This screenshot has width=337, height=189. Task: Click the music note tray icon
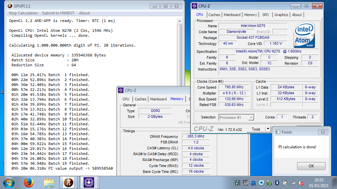(238, 183)
